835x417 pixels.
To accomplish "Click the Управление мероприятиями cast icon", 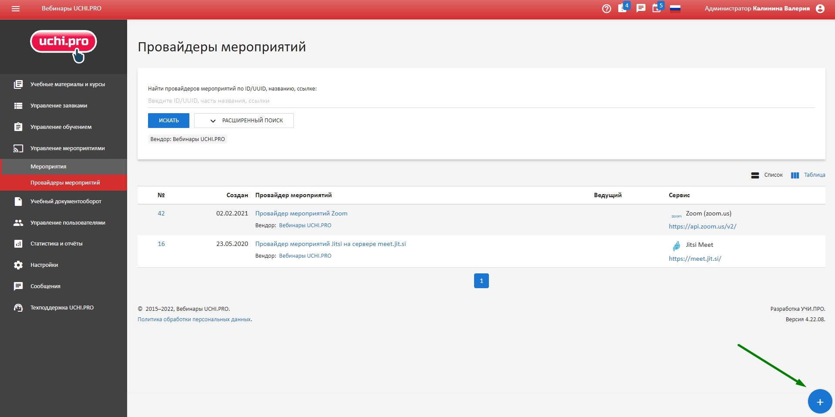I will click(x=18, y=148).
